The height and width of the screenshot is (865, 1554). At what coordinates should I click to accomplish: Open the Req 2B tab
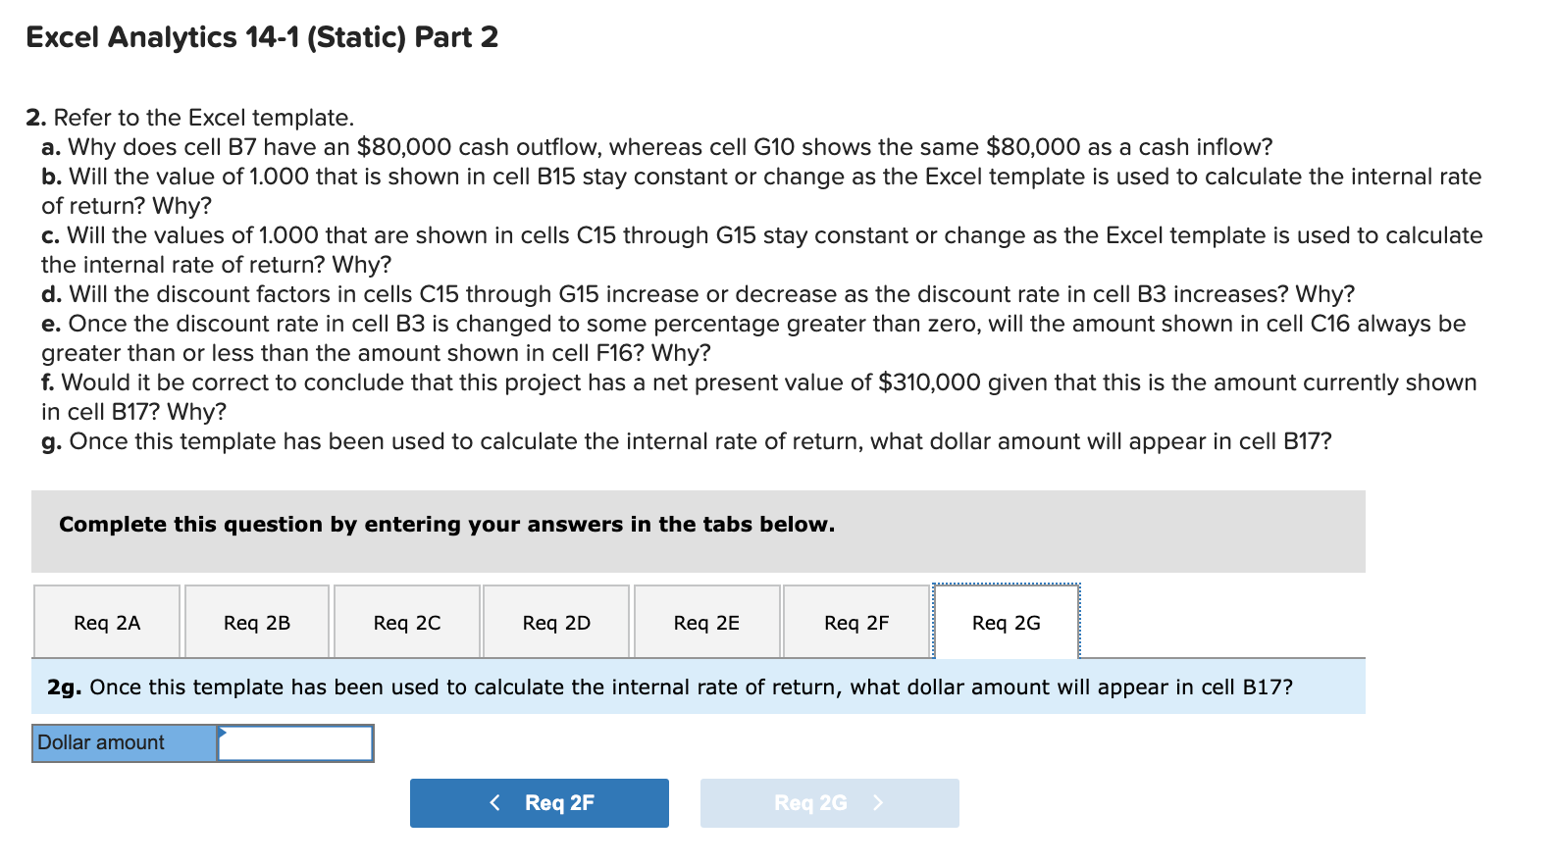click(256, 622)
